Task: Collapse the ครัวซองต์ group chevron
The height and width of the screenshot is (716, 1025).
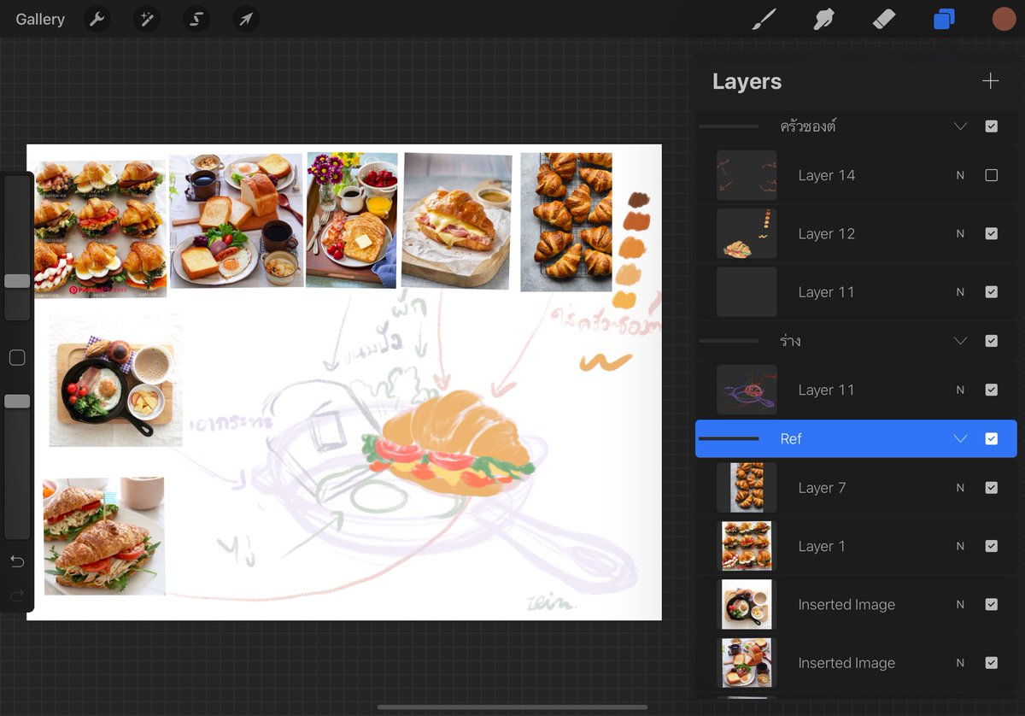Action: 960,126
